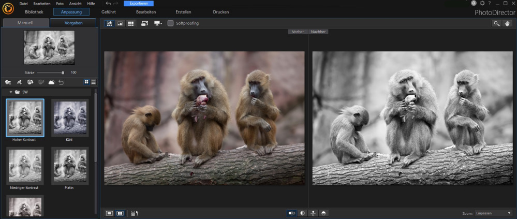Open the Bearbeiten menu in menu bar

[x=42, y=4]
